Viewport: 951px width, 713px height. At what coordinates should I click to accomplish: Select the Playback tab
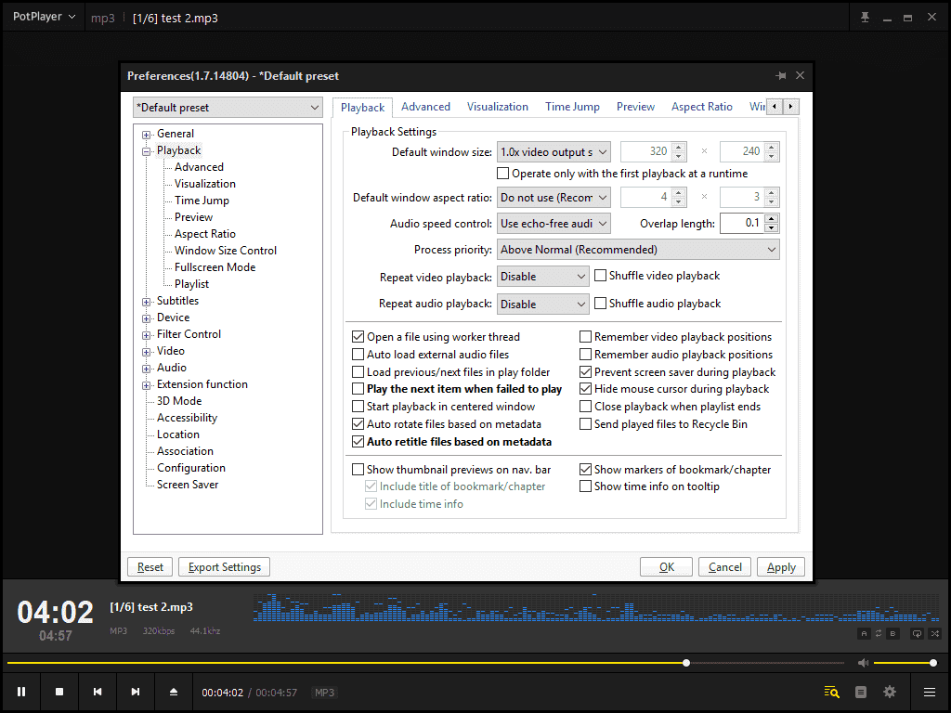tap(363, 108)
